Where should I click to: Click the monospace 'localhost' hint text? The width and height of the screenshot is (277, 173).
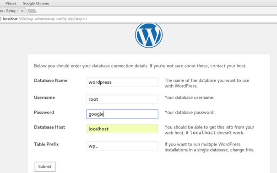203,133
